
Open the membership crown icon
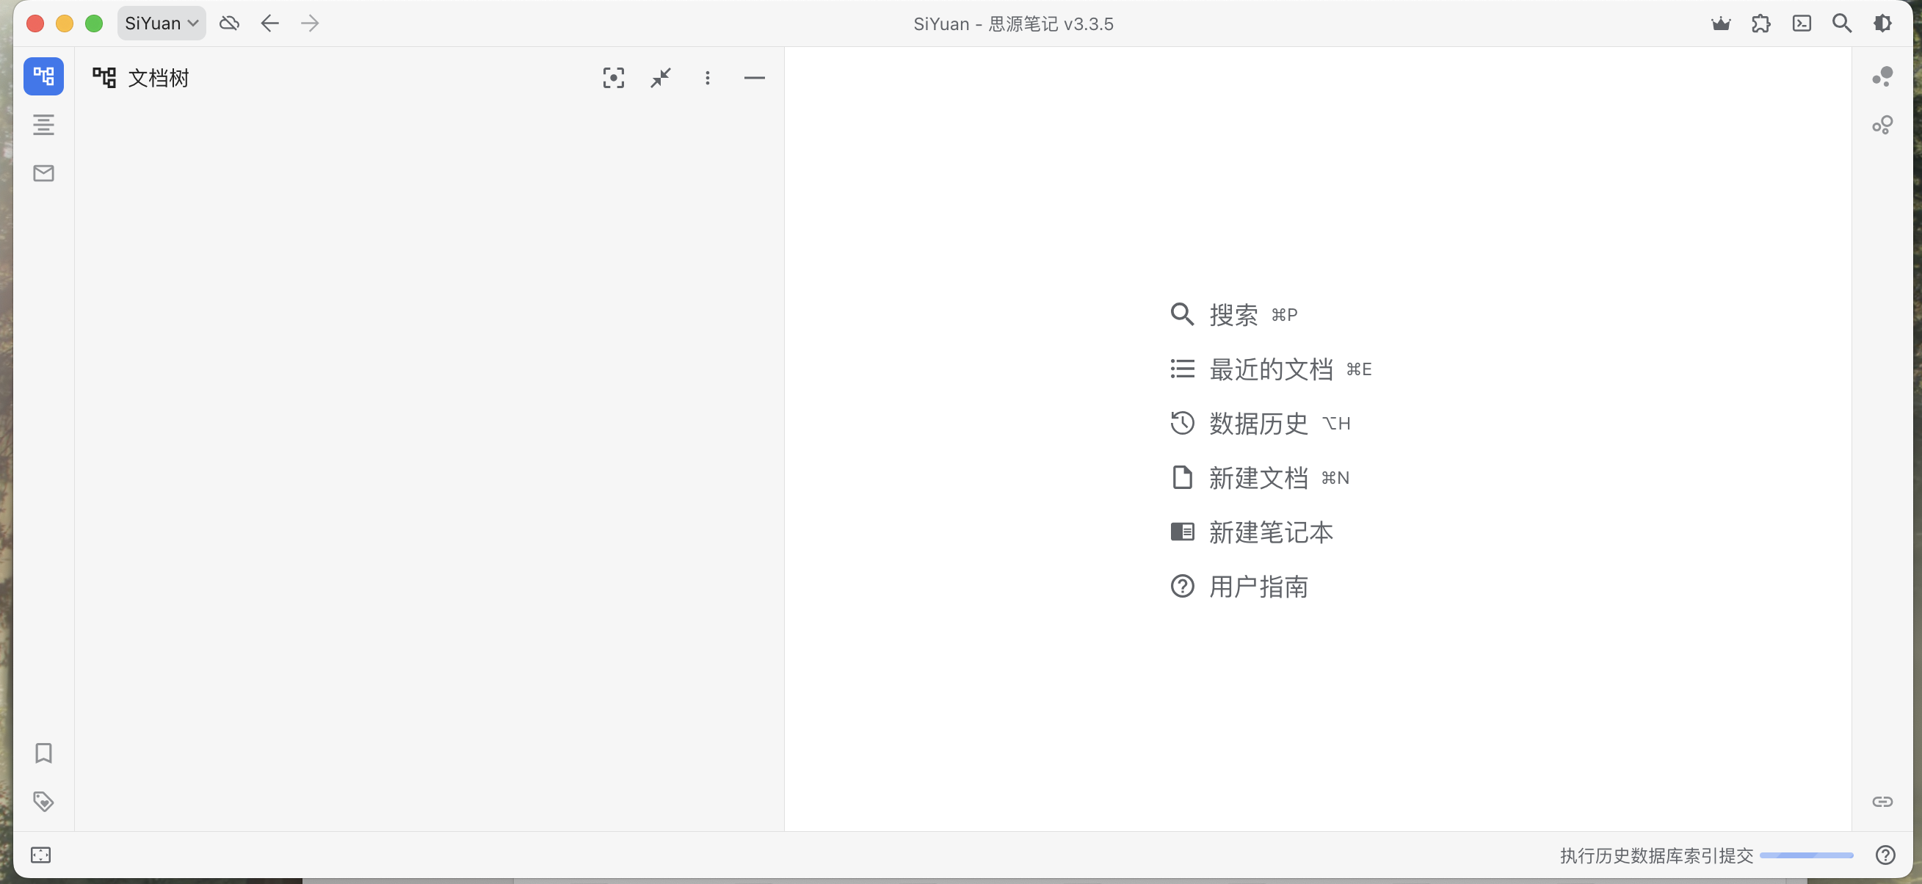tap(1722, 23)
